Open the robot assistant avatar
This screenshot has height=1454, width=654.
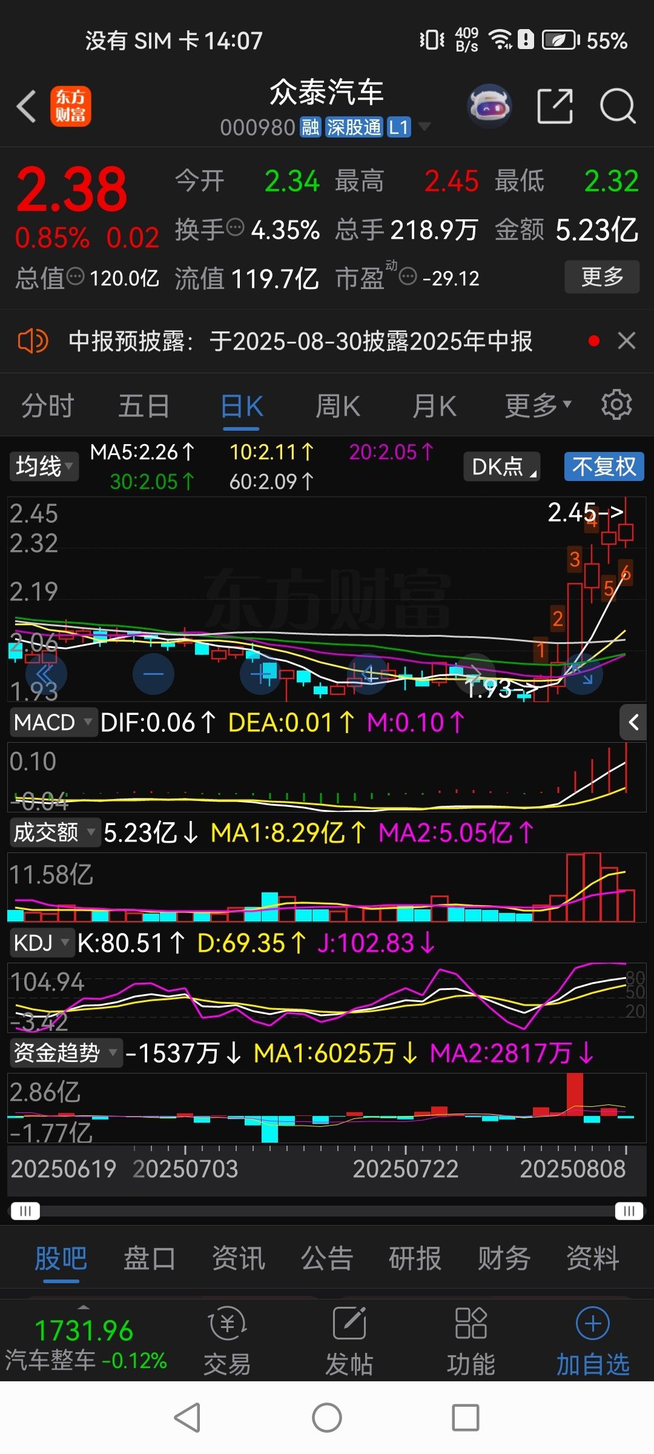(490, 106)
